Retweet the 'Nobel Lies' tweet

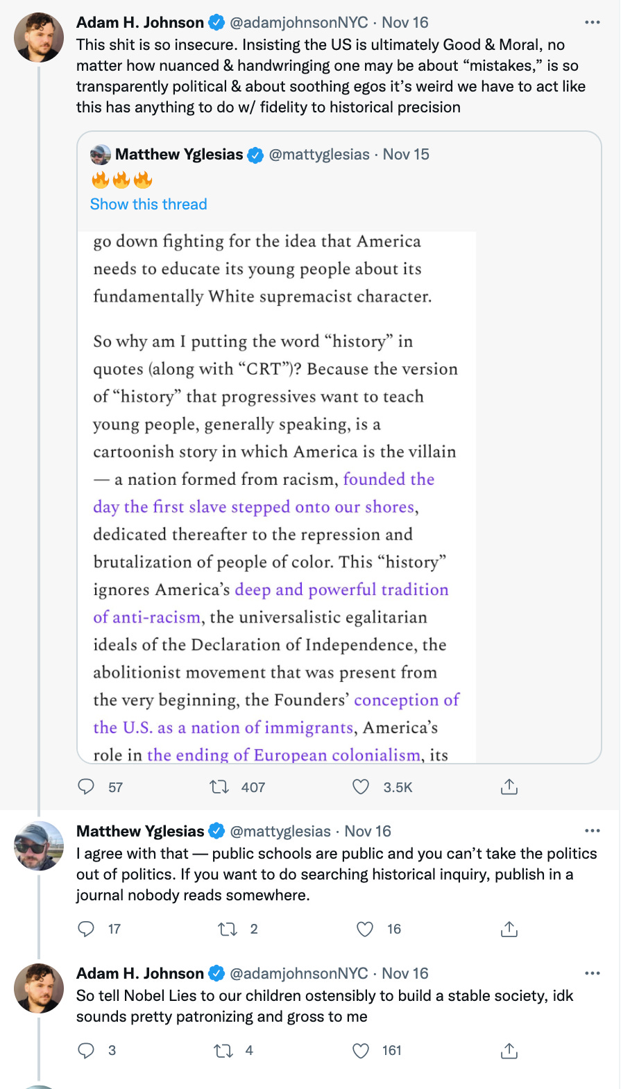click(223, 1051)
